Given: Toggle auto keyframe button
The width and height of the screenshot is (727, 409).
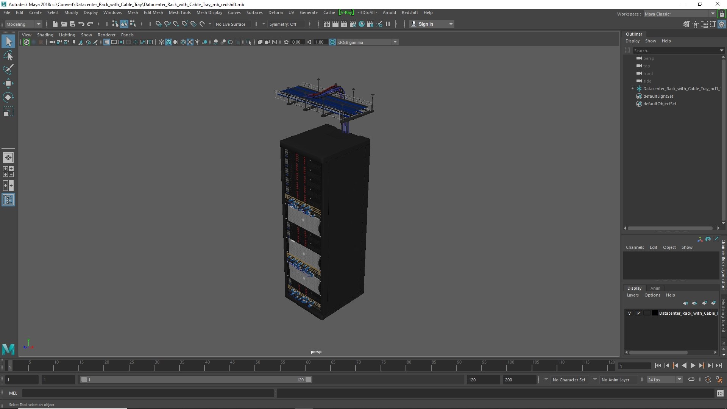Looking at the screenshot, I should coord(708,379).
